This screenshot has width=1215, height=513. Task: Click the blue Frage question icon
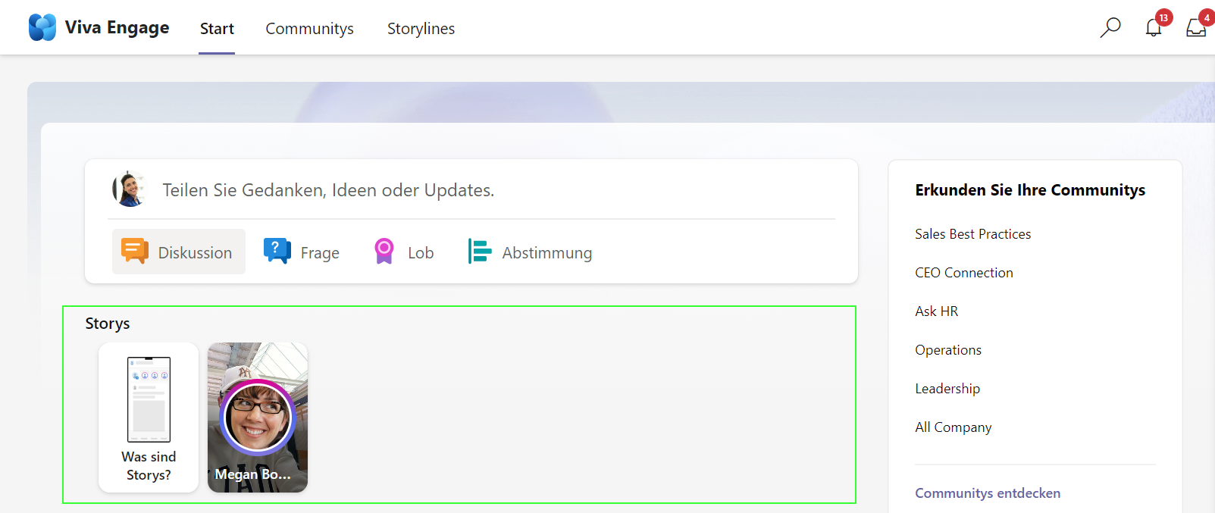pyautogui.click(x=277, y=251)
